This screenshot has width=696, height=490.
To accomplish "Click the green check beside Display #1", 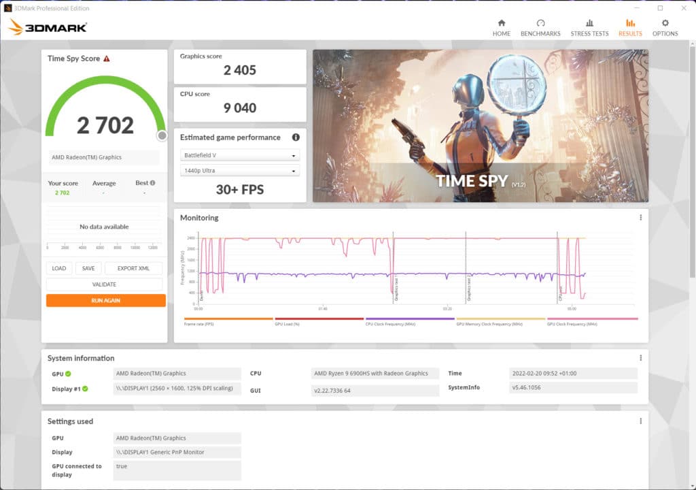I will [85, 389].
